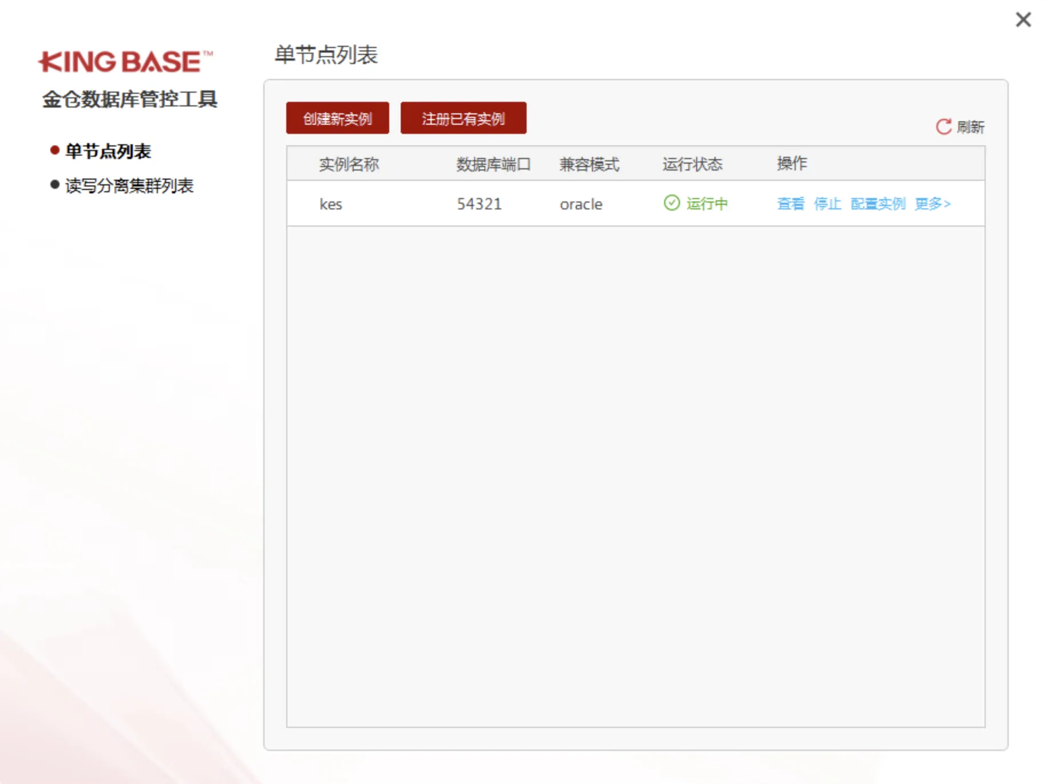Expand 更多 options for the kes instance
The width and height of the screenshot is (1043, 784).
click(933, 203)
